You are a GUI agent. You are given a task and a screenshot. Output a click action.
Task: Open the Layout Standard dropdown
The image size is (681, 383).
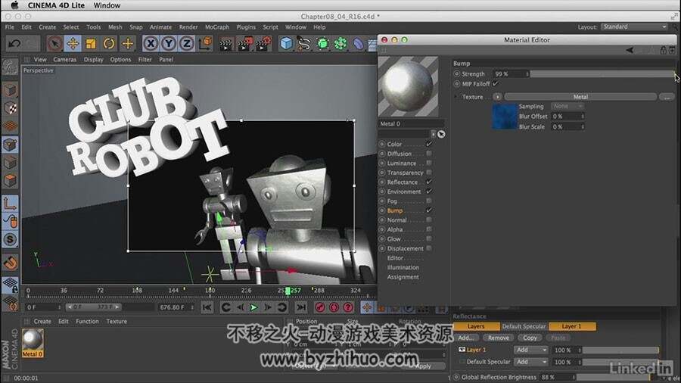(x=635, y=27)
